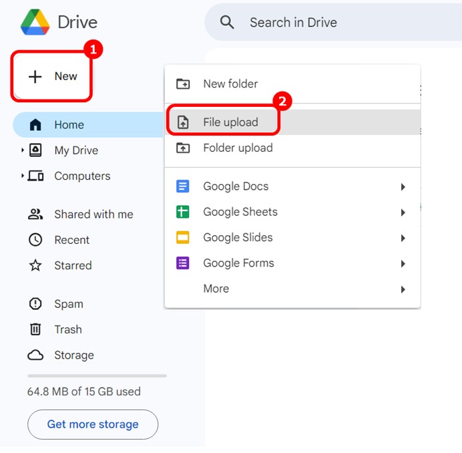Click the New folder icon
Screen dimensions: 462x453
coord(183,84)
